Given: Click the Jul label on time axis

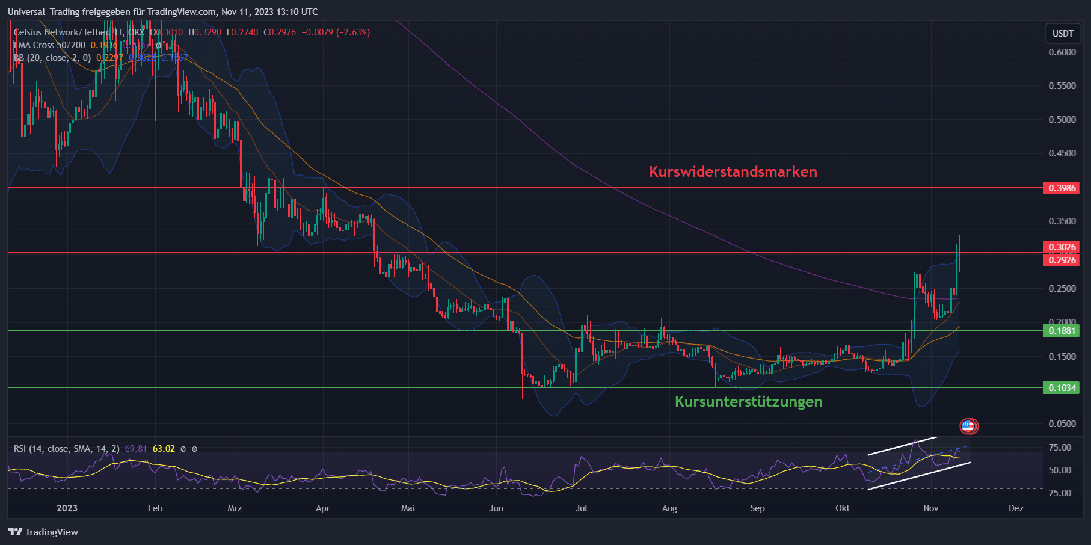Looking at the screenshot, I should 582,508.
